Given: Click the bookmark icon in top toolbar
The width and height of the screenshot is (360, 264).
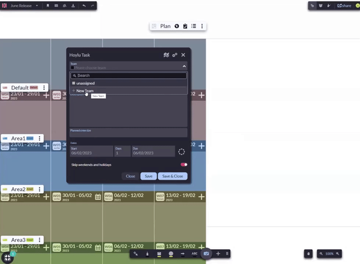Looking at the screenshot, I should pyautogui.click(x=48, y=6).
